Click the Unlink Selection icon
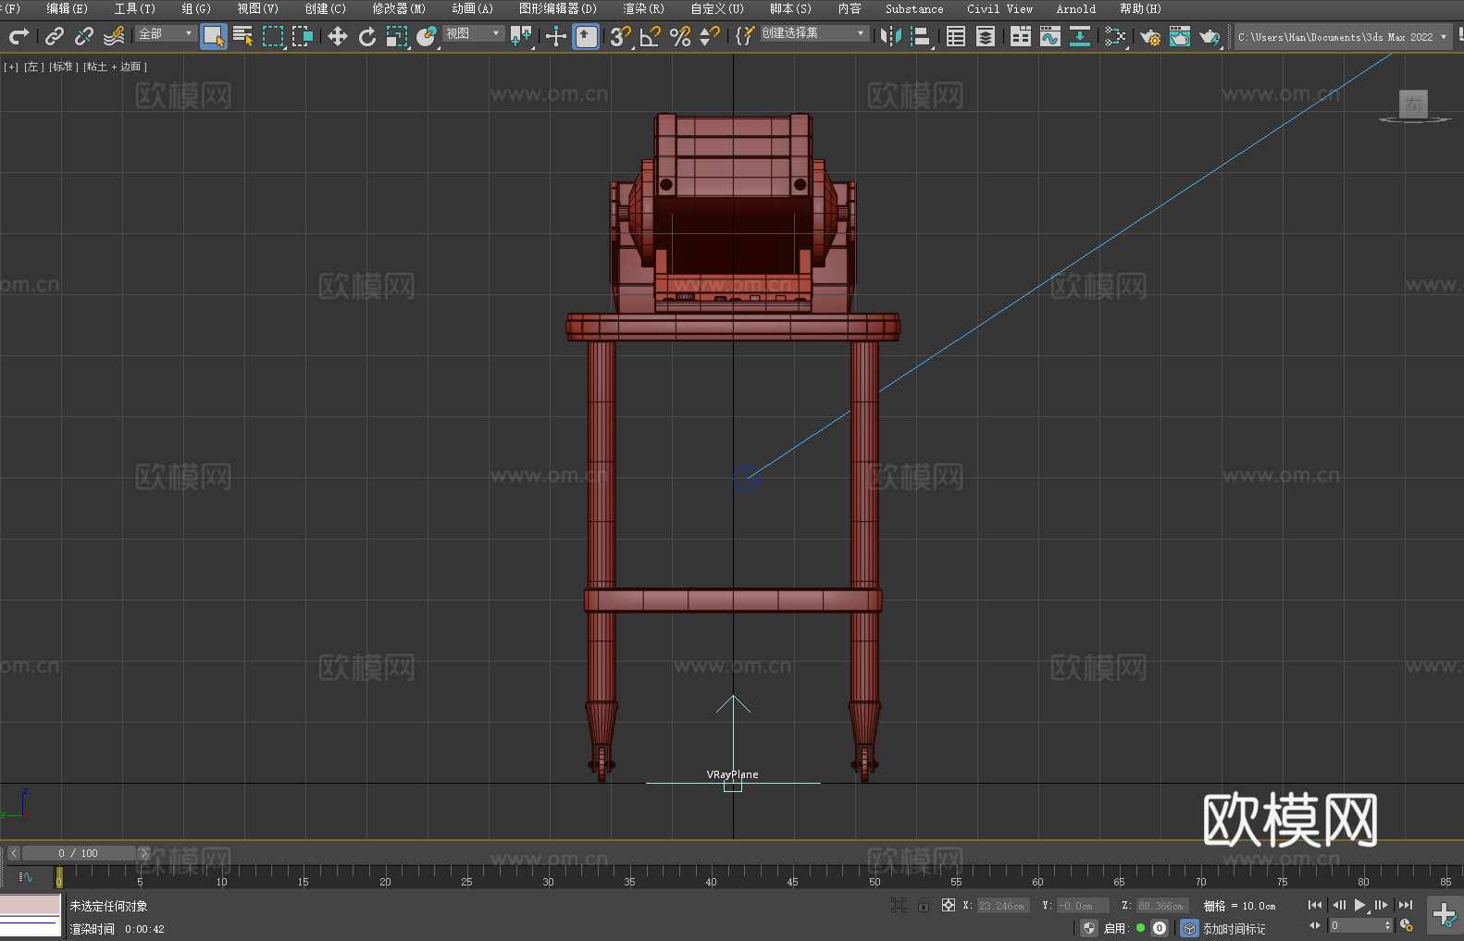 84,36
